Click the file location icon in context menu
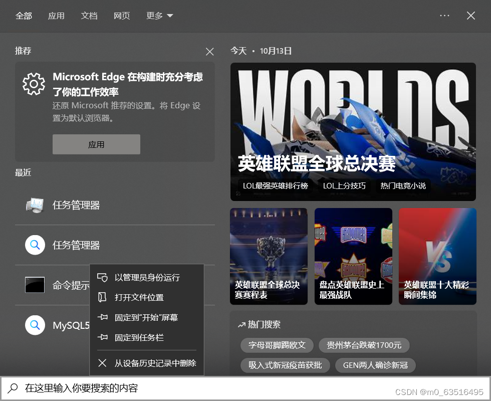This screenshot has height=401, width=491. 102,297
